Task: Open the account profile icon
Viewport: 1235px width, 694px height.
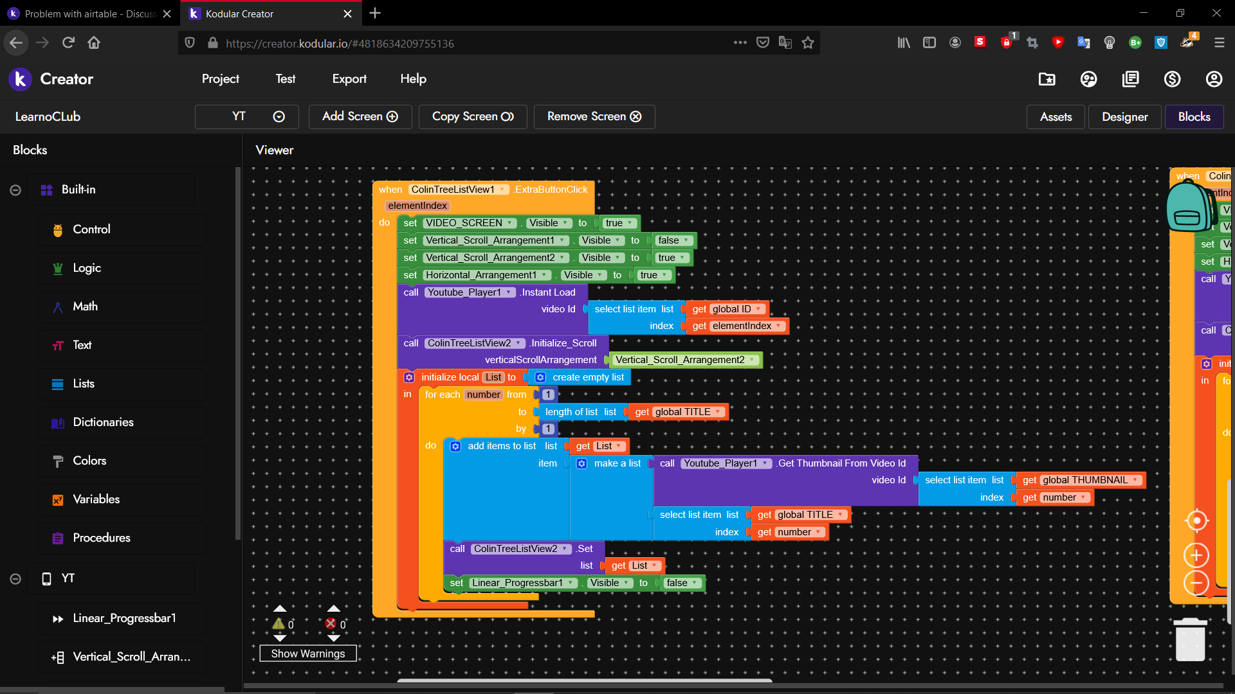Action: [x=1214, y=79]
